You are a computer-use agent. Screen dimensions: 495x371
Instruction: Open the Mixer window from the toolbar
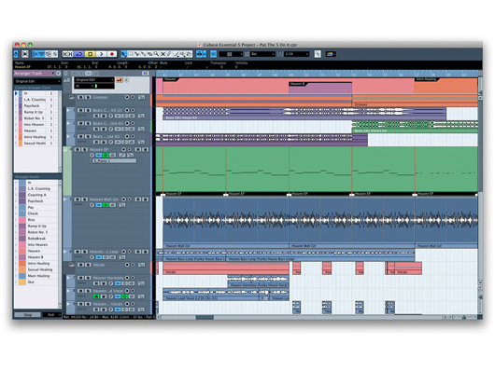(x=54, y=54)
